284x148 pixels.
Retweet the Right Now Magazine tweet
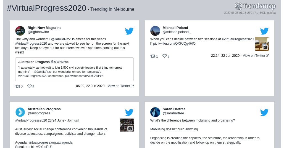[18, 86]
